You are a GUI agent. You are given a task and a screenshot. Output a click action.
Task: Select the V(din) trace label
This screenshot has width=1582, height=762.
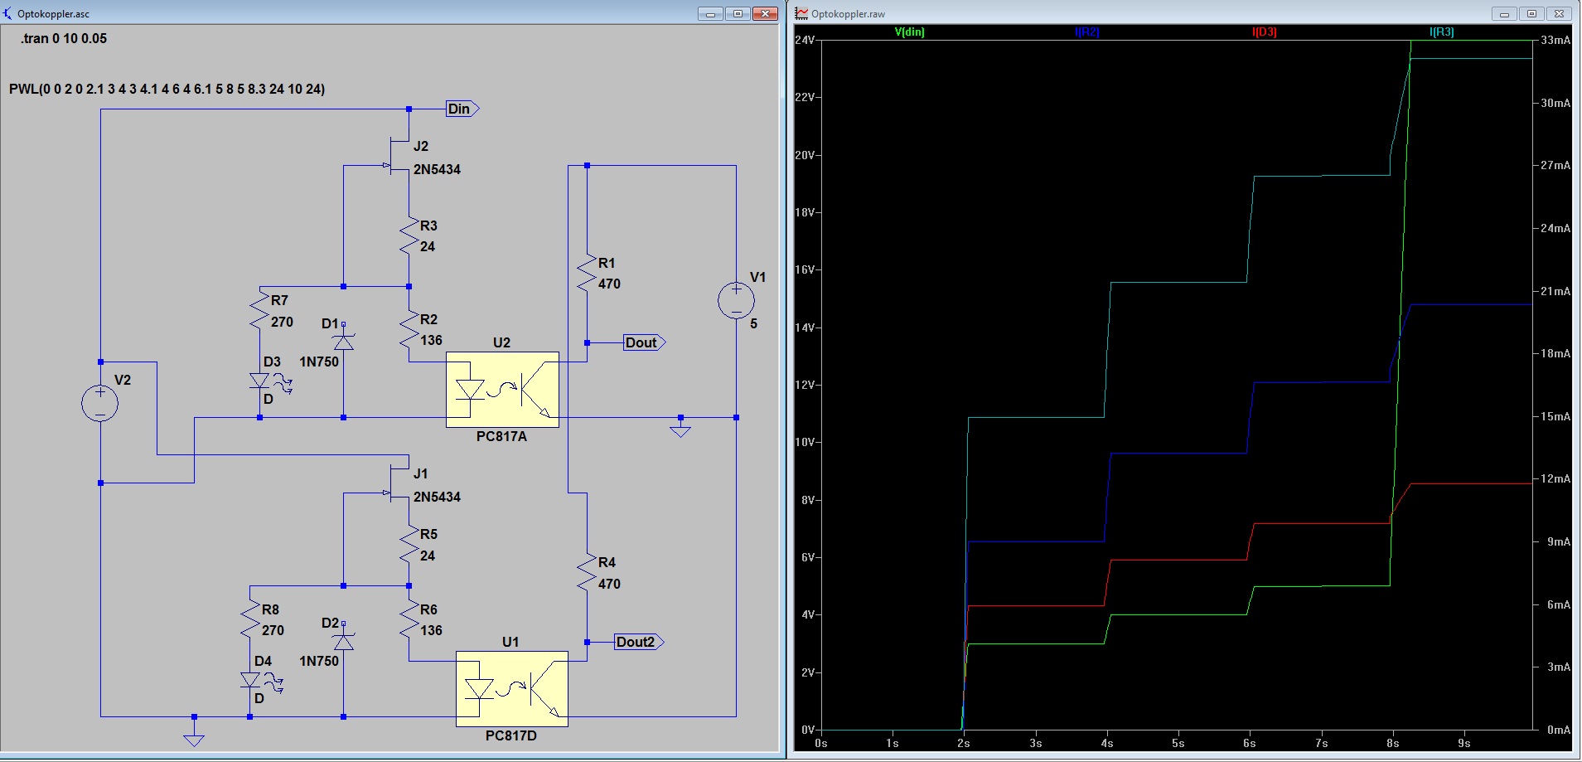tap(909, 32)
